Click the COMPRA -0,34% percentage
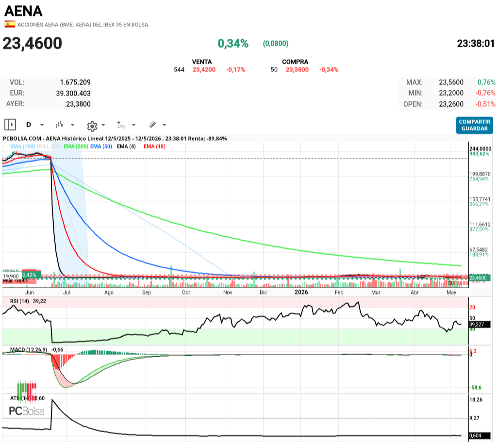The height and width of the screenshot is (442, 498). click(329, 69)
